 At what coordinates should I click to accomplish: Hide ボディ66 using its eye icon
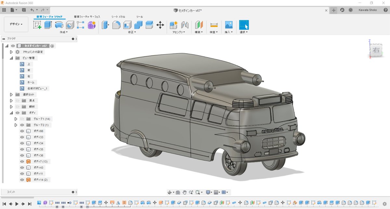[x=22, y=131]
